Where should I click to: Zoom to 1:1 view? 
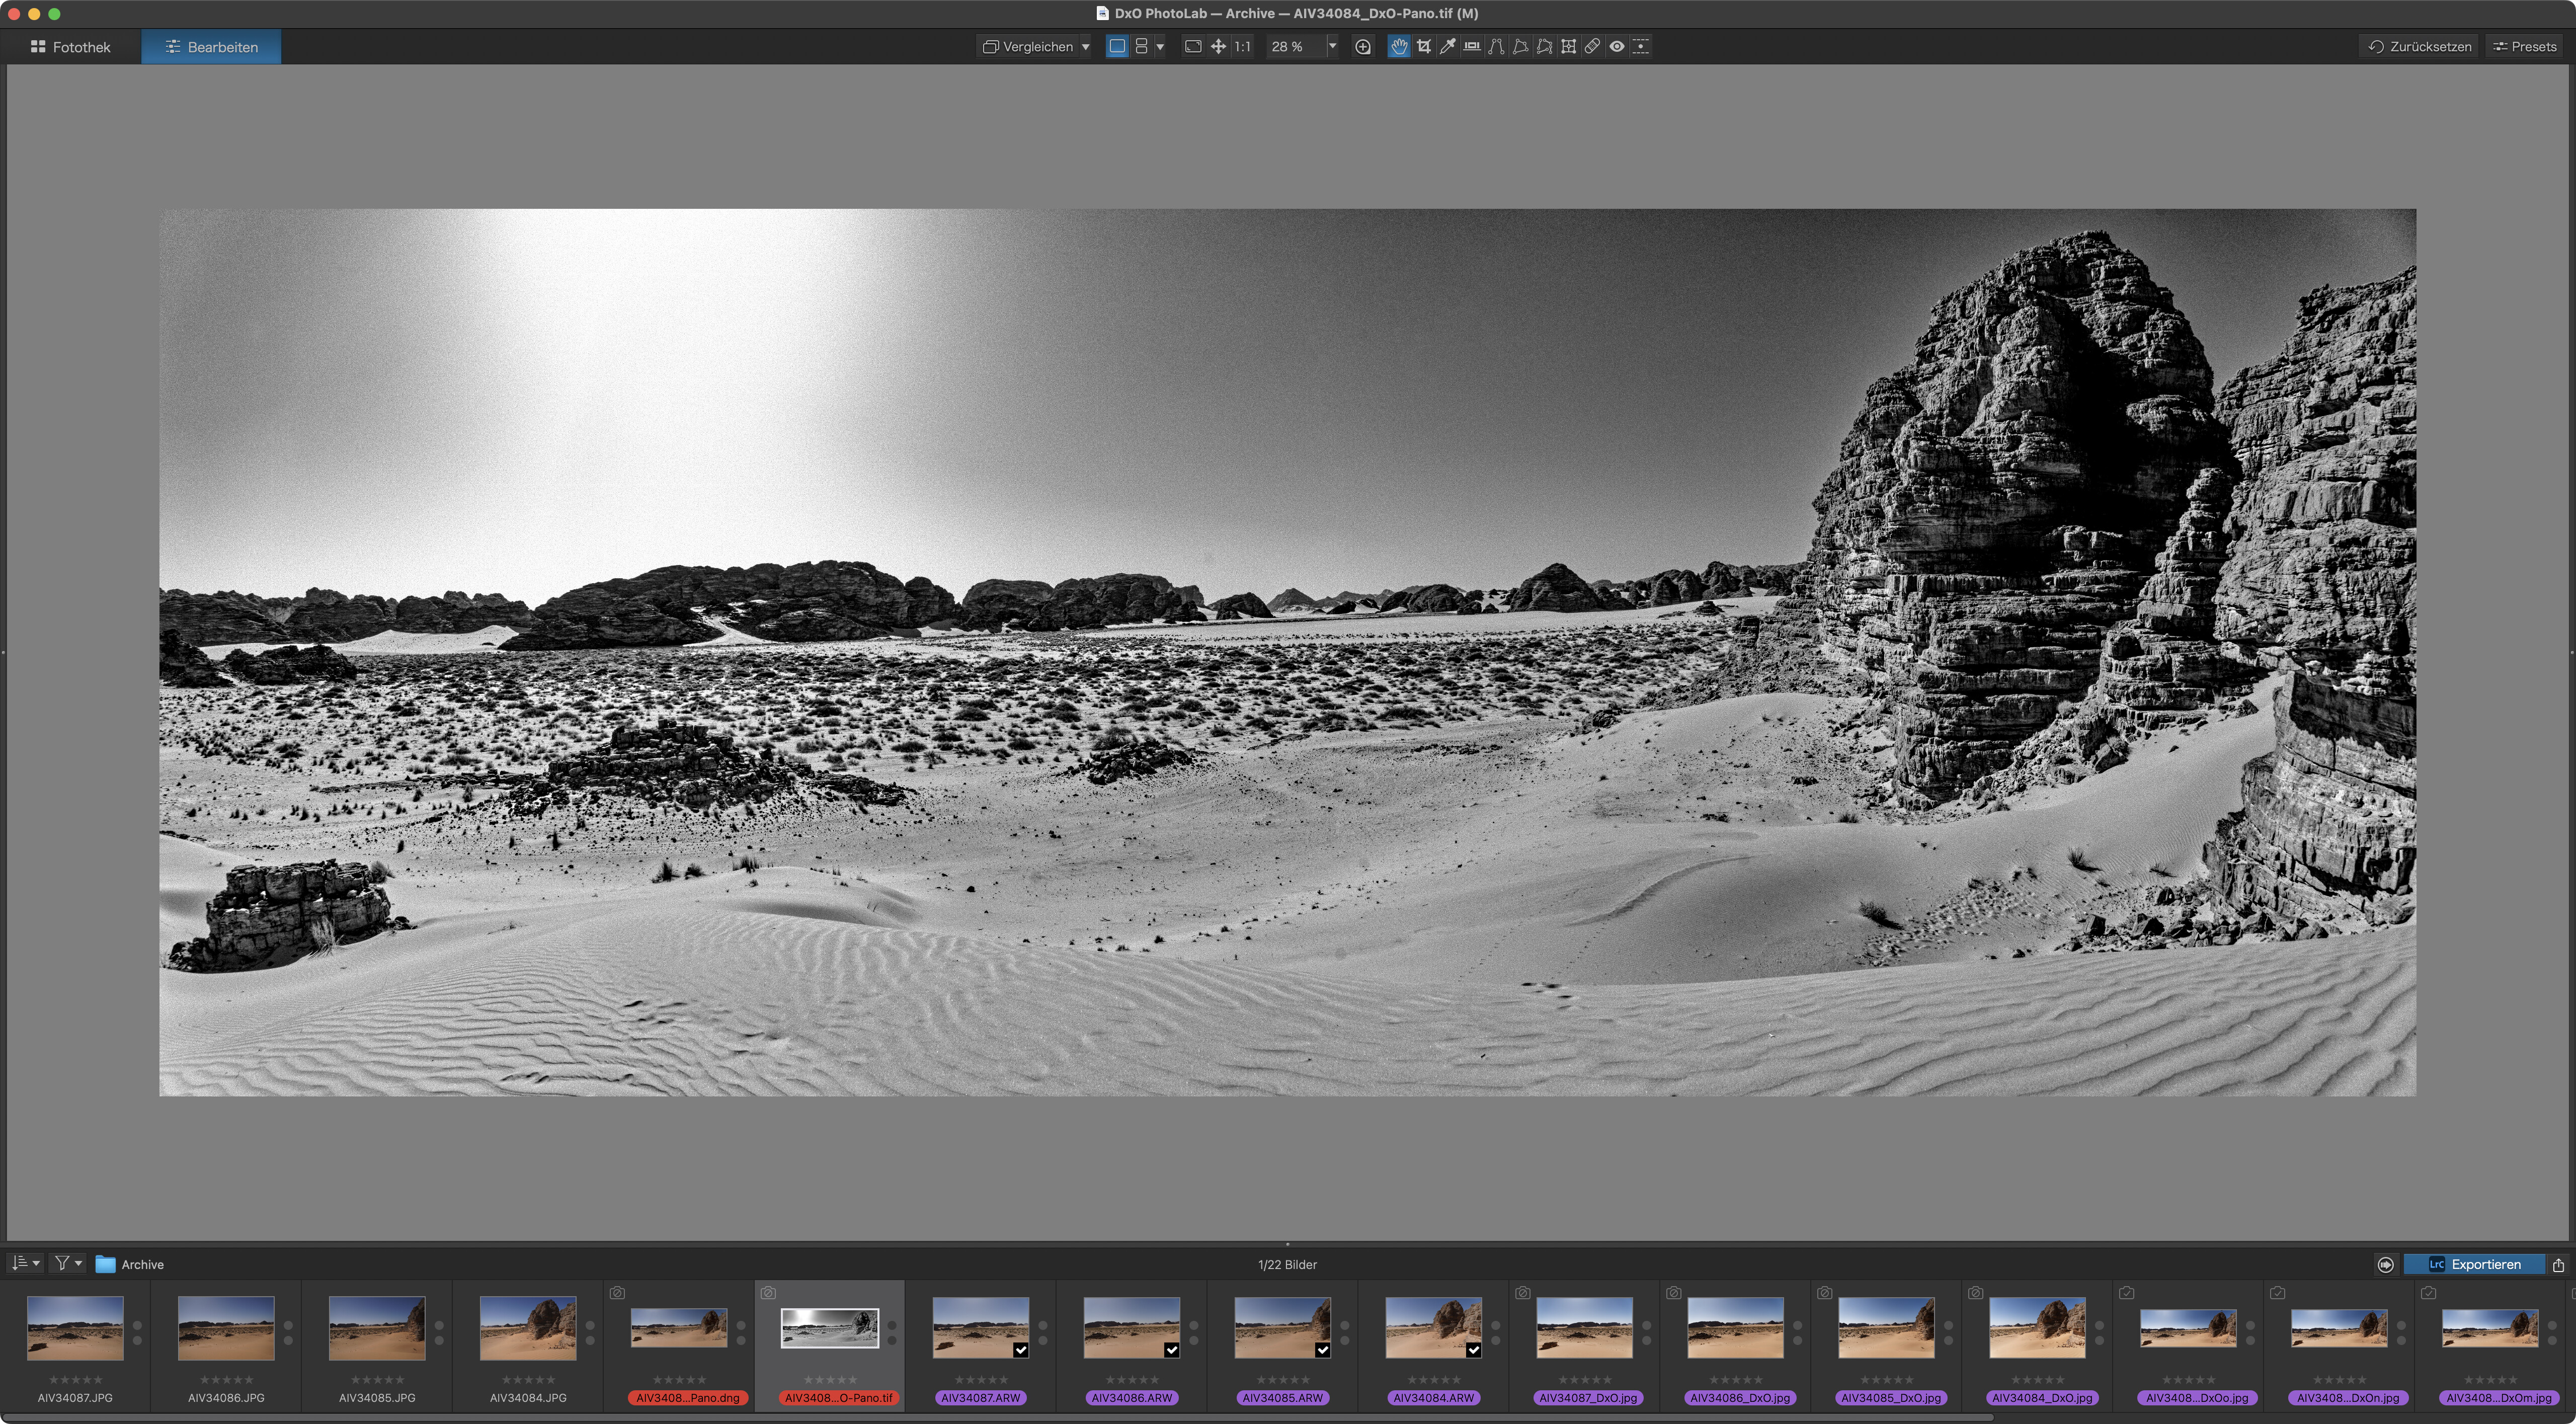1242,46
